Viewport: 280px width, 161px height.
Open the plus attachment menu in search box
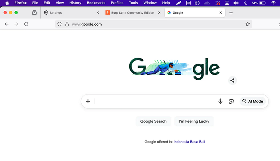88,101
